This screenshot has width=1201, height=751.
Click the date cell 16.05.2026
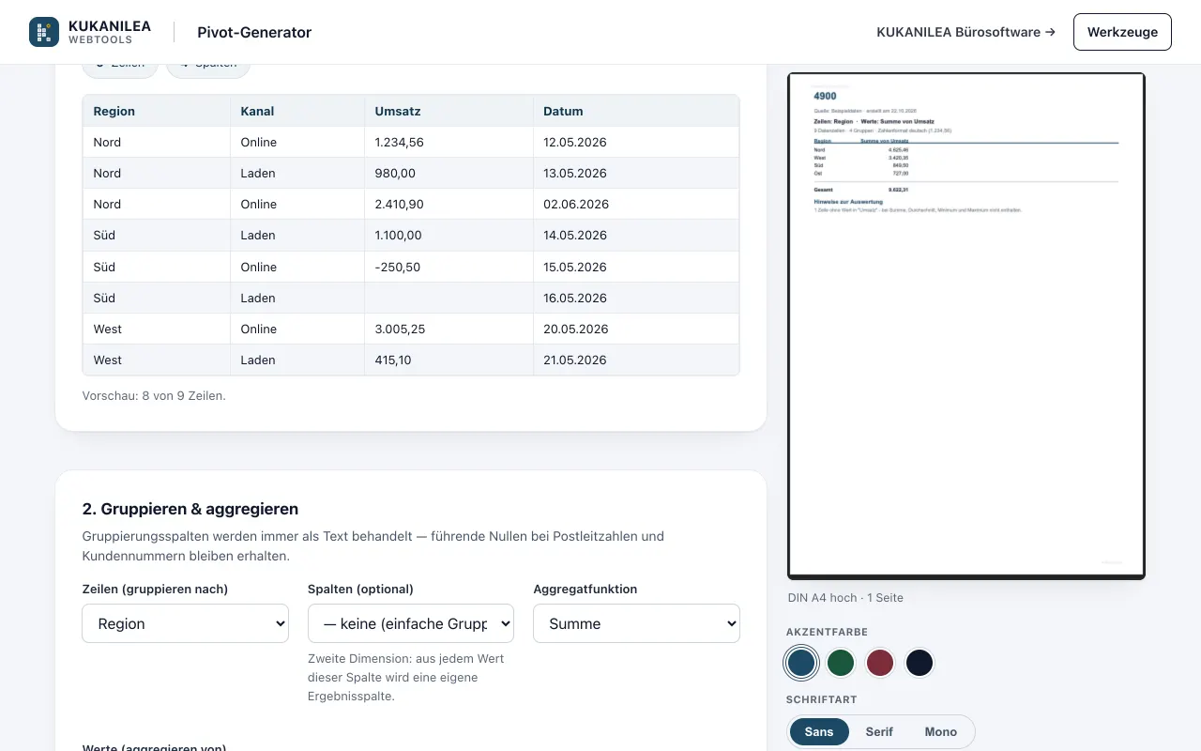(636, 298)
